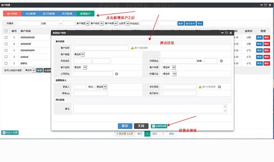Click the warning icon next to 客户名称 field
Viewport: 274px width, 162px height.
coord(132,48)
